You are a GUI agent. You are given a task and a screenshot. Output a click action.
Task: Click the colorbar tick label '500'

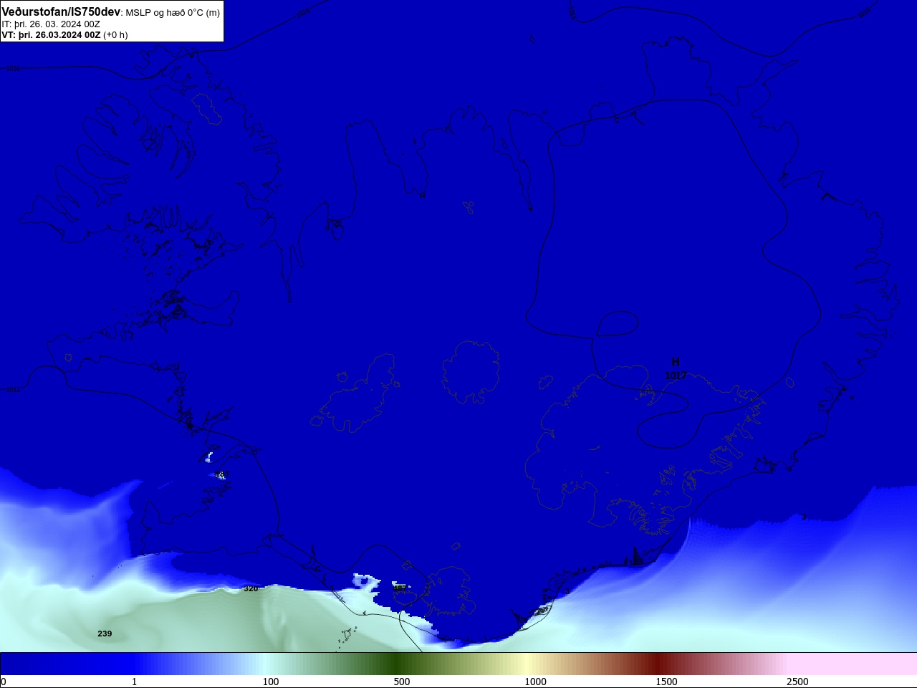(402, 682)
